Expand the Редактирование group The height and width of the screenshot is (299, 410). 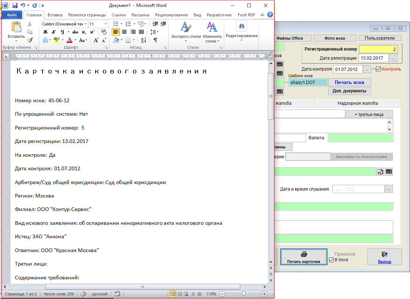point(242,31)
